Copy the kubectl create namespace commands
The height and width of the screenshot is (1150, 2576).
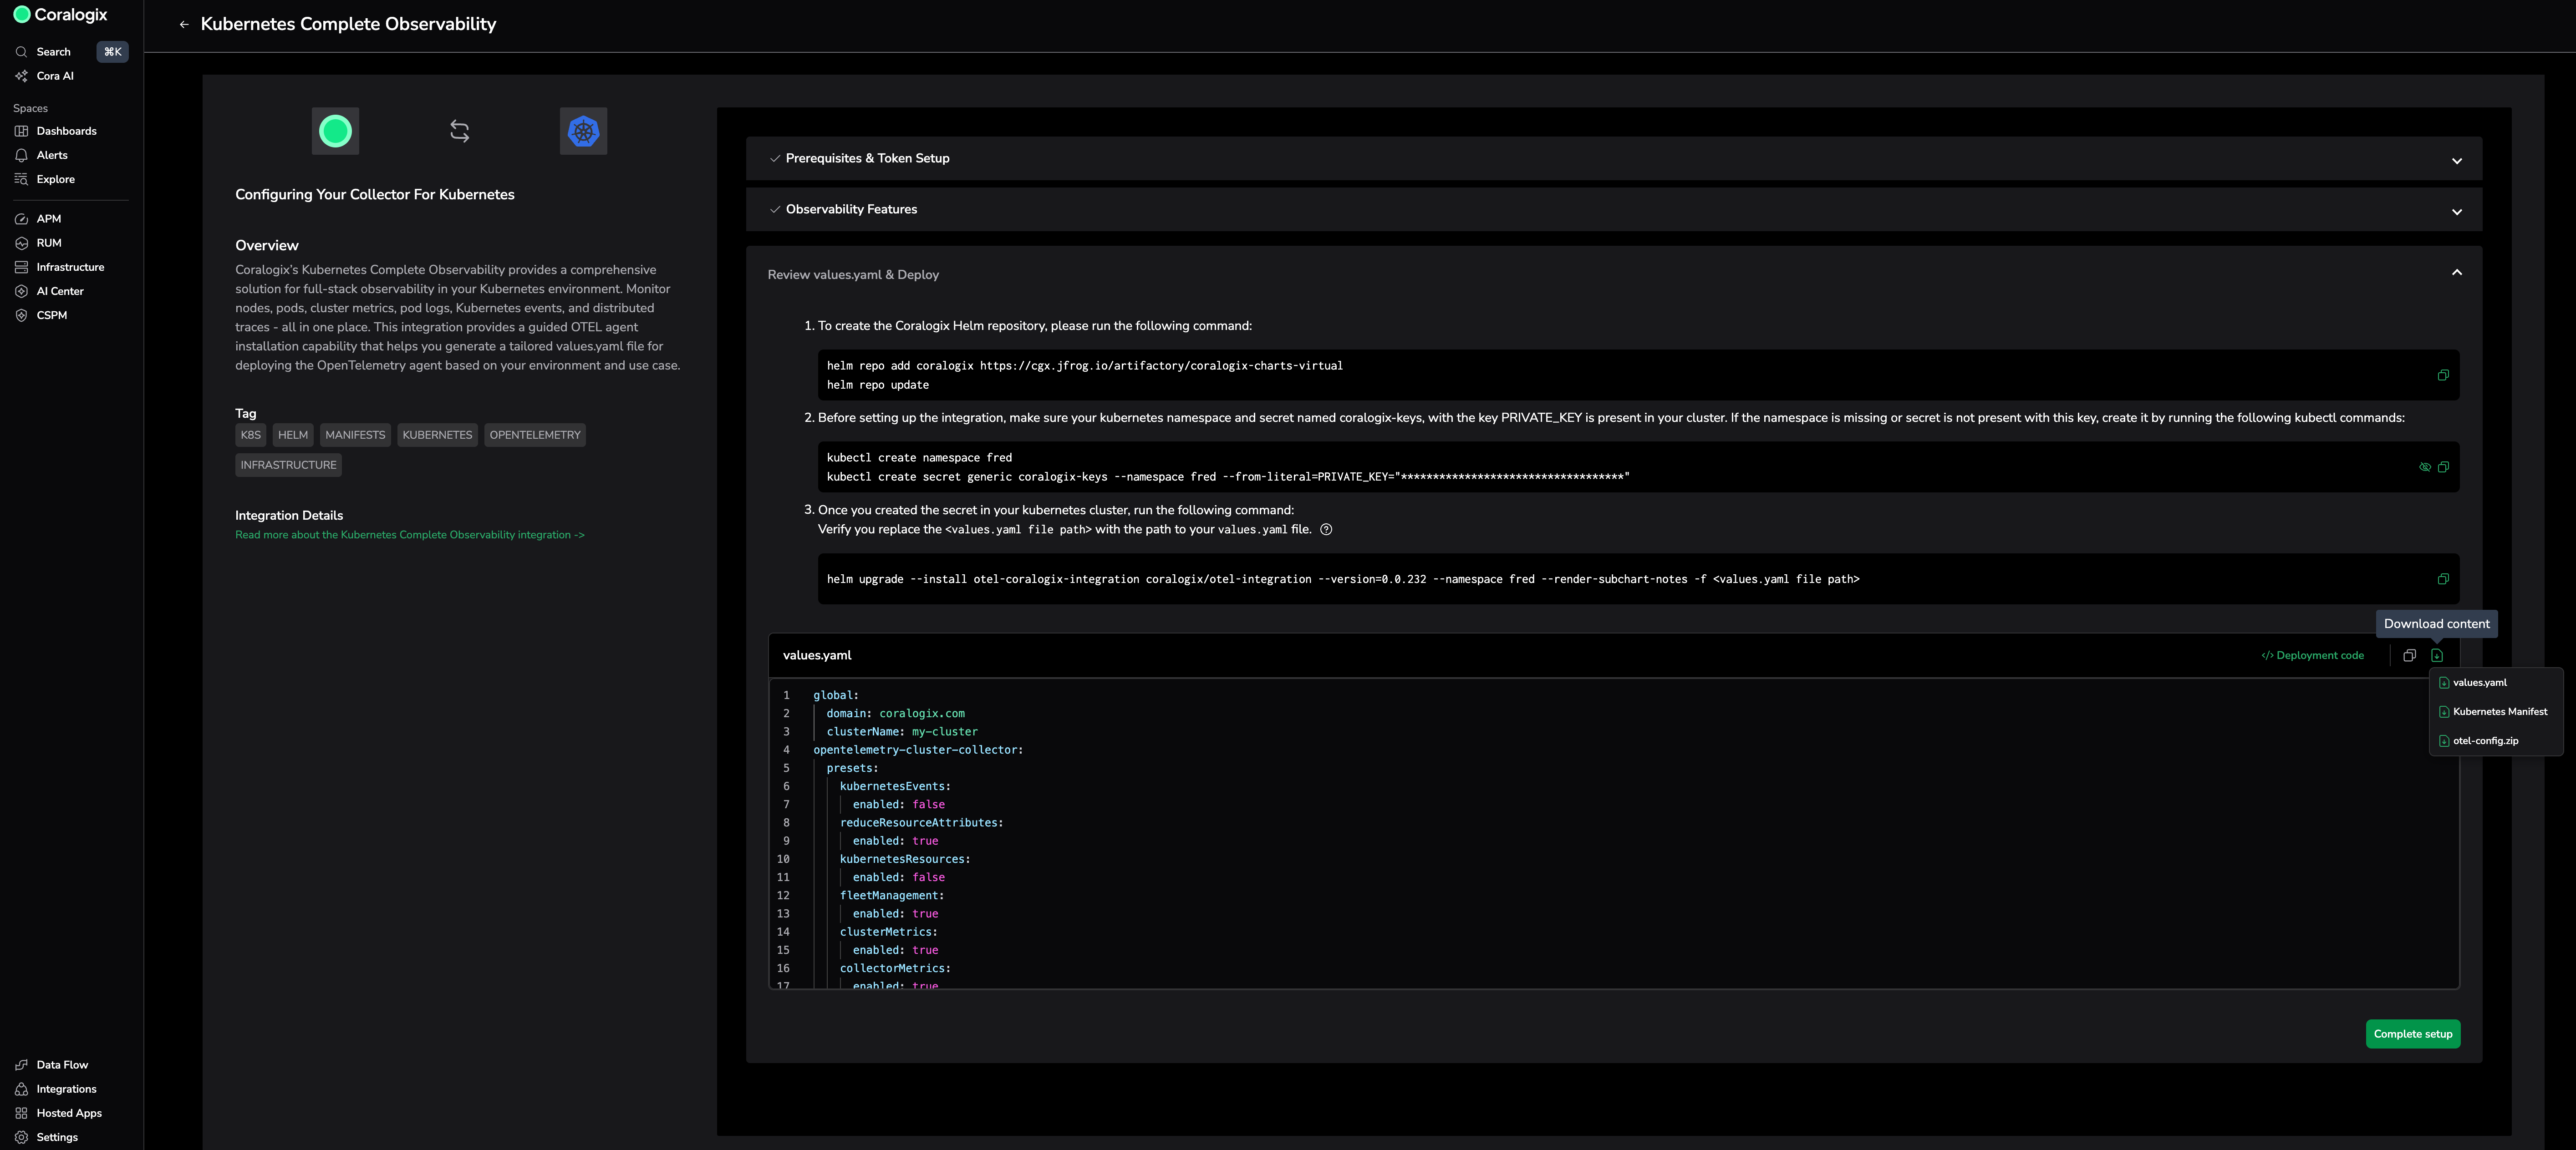(2442, 467)
